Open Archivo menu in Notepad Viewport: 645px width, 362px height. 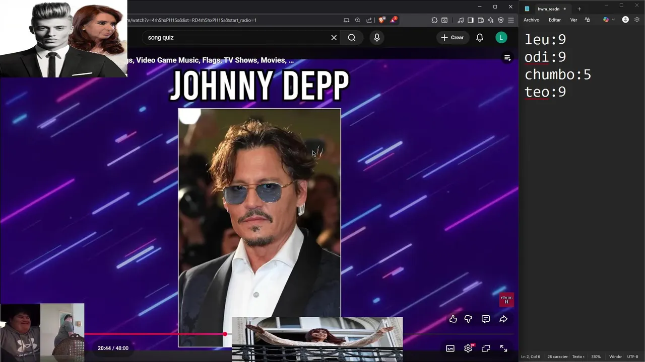[531, 20]
